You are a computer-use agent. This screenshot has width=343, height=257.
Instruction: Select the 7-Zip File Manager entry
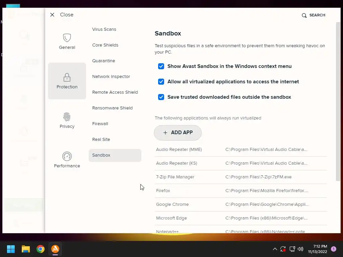(x=241, y=177)
